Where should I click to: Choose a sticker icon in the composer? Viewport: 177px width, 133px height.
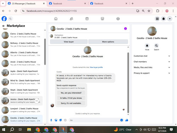point(61,120)
